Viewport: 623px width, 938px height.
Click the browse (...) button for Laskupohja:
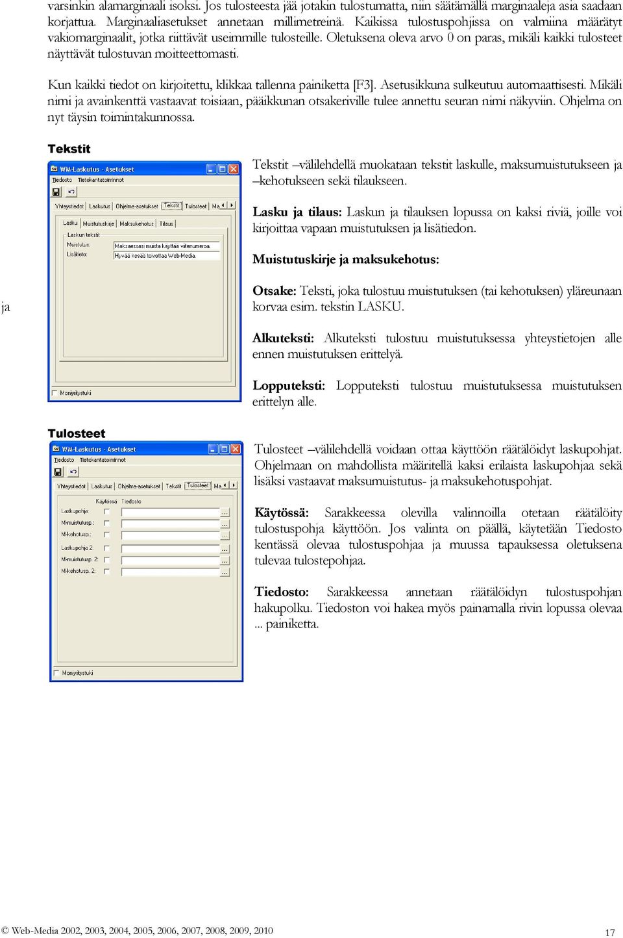pos(225,513)
